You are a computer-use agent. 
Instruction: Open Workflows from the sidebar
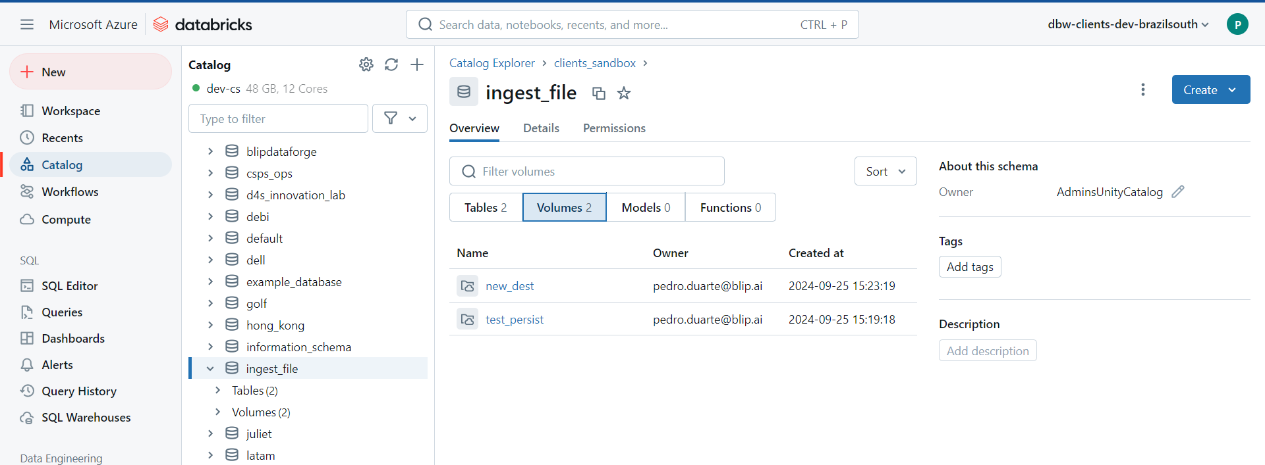[x=90, y=191]
